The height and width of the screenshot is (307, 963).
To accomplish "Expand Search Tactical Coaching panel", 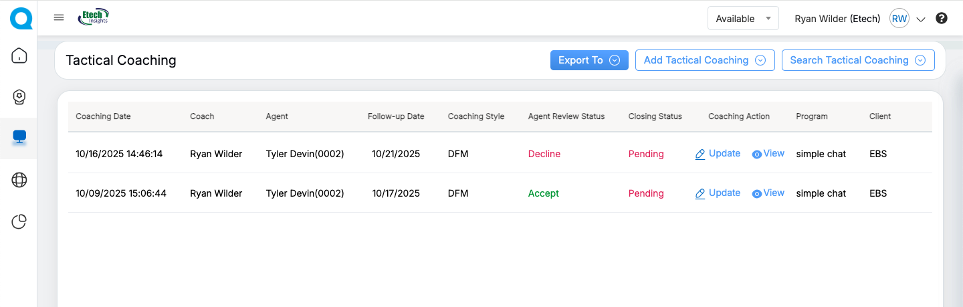I will [857, 60].
